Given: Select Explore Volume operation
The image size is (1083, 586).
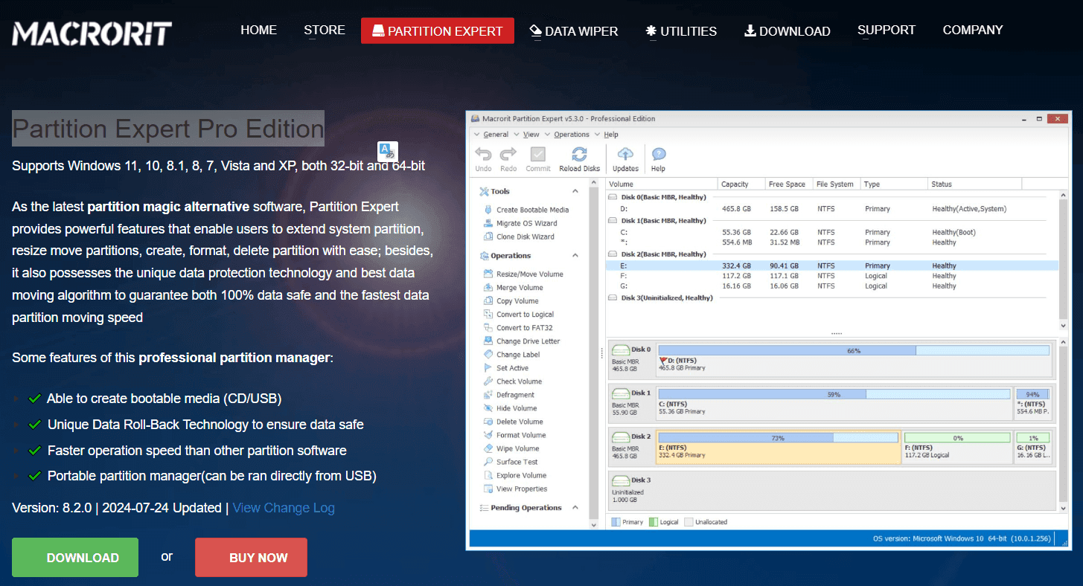Looking at the screenshot, I should point(515,474).
